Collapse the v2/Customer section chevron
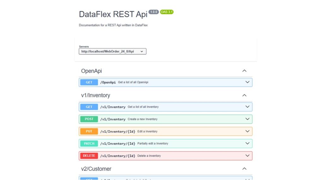The width and height of the screenshot is (323, 180). (244, 169)
